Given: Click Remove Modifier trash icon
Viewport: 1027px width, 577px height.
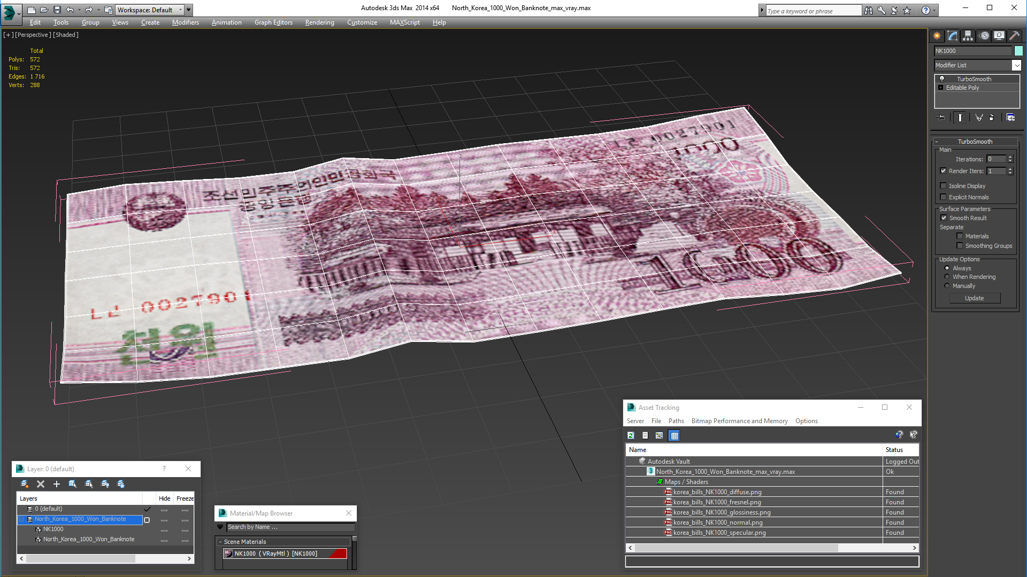Looking at the screenshot, I should [x=992, y=118].
